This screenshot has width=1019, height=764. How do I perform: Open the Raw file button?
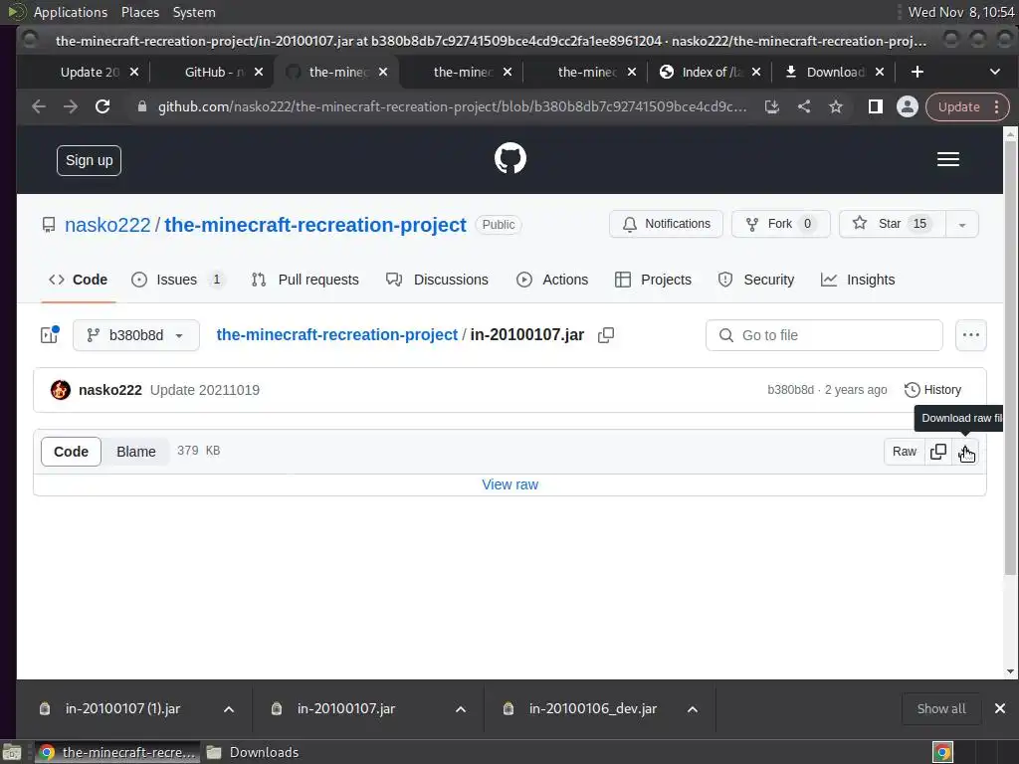pyautogui.click(x=904, y=452)
